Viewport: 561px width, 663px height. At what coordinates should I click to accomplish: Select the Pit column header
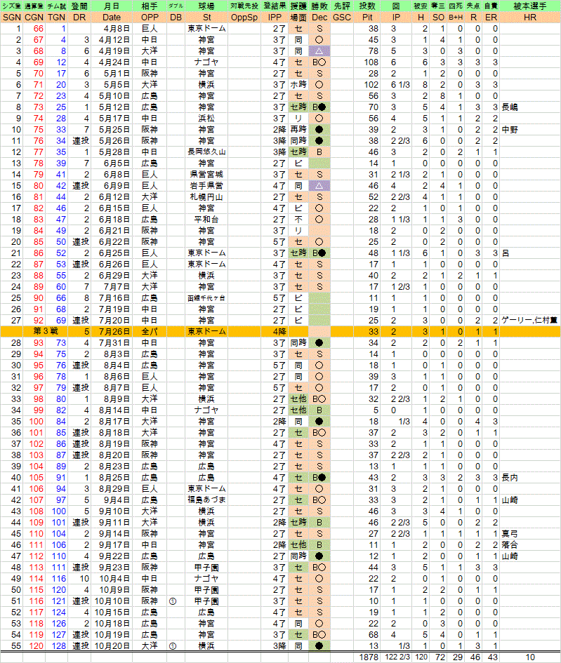tap(367, 18)
